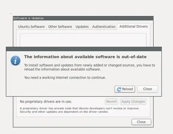Click the circular arrow icon on Reload
The image size is (173, 134).
coord(119,89)
